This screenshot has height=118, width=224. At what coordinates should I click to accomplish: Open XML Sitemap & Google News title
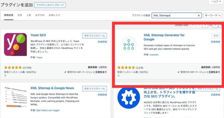click(x=52, y=88)
